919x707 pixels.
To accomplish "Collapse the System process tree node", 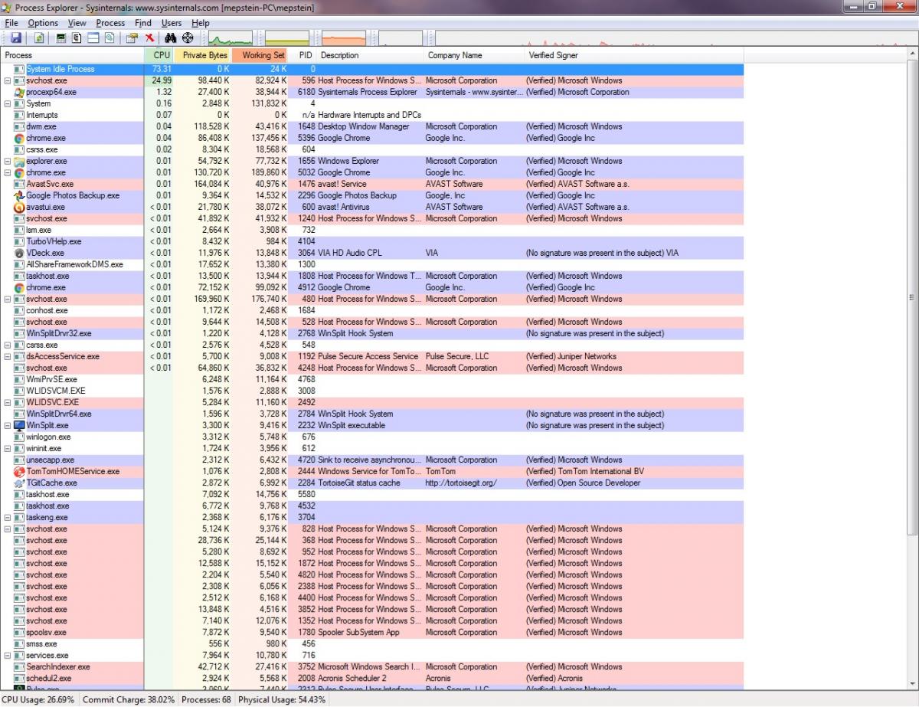I will click(x=8, y=103).
